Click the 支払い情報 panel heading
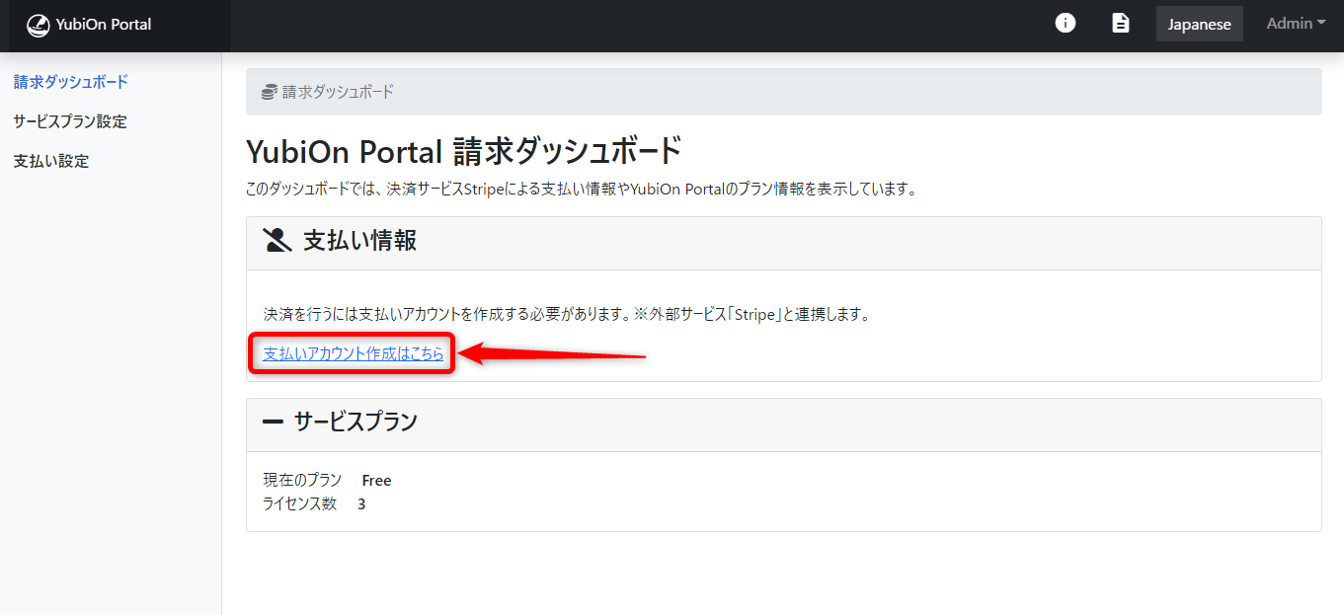Image resolution: width=1344 pixels, height=615 pixels. coord(359,241)
